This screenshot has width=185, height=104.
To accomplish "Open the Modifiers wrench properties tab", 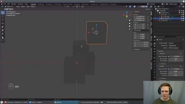I will click(x=154, y=64).
